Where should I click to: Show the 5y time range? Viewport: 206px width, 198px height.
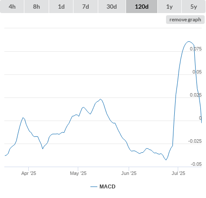[194, 7]
